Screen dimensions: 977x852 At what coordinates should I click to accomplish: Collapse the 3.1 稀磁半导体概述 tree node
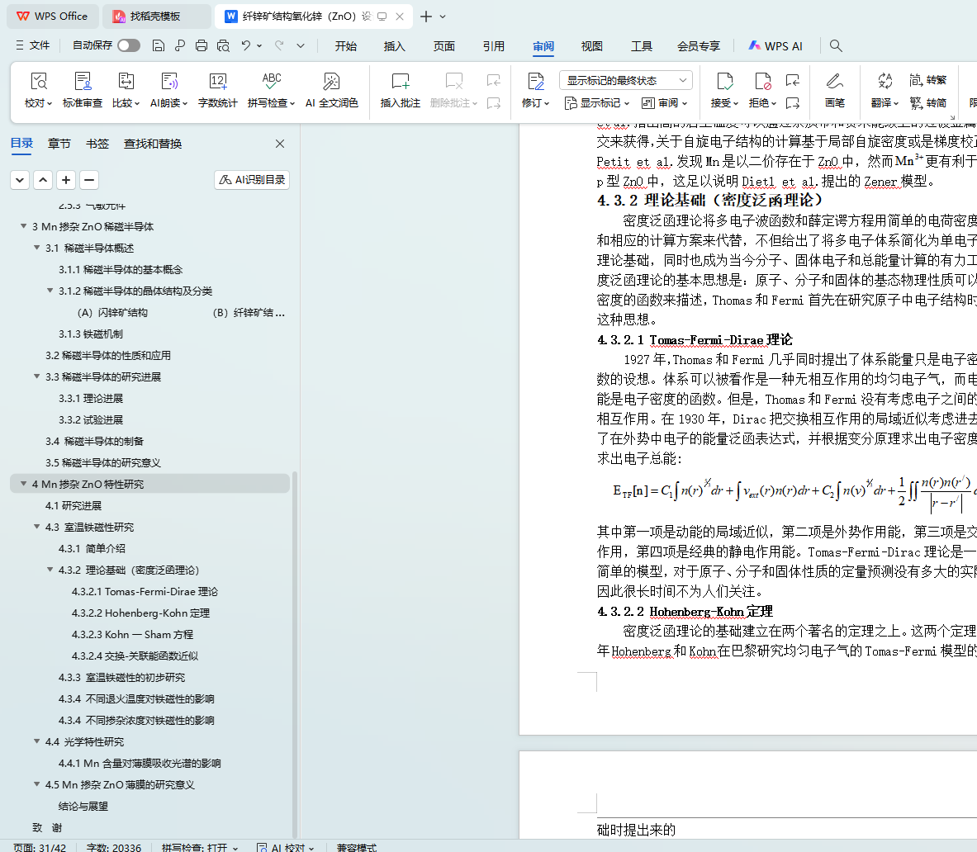click(x=37, y=248)
